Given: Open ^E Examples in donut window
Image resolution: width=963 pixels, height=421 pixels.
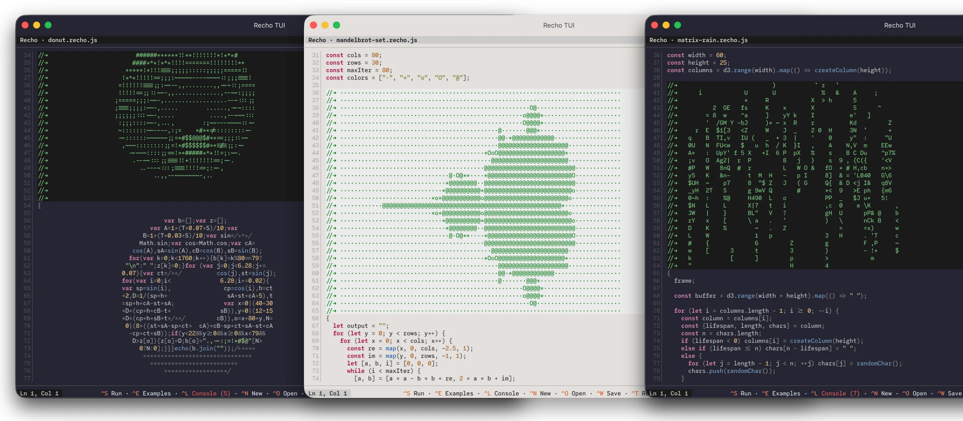Looking at the screenshot, I should point(151,393).
